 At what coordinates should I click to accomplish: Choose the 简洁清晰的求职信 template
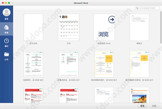[139, 64]
